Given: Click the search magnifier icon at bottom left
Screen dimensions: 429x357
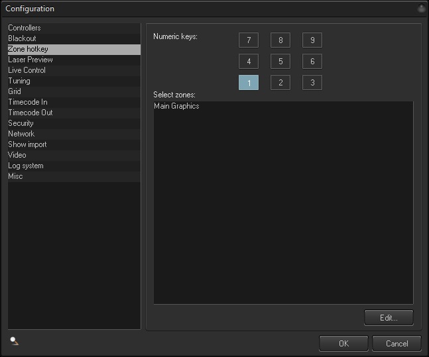Looking at the screenshot, I should 14,340.
